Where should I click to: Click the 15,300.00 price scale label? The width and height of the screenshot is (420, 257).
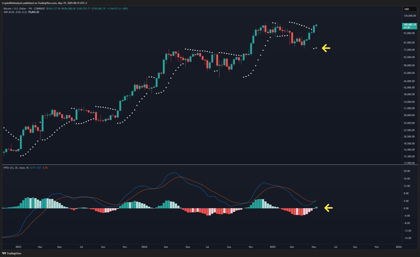tap(410, 156)
